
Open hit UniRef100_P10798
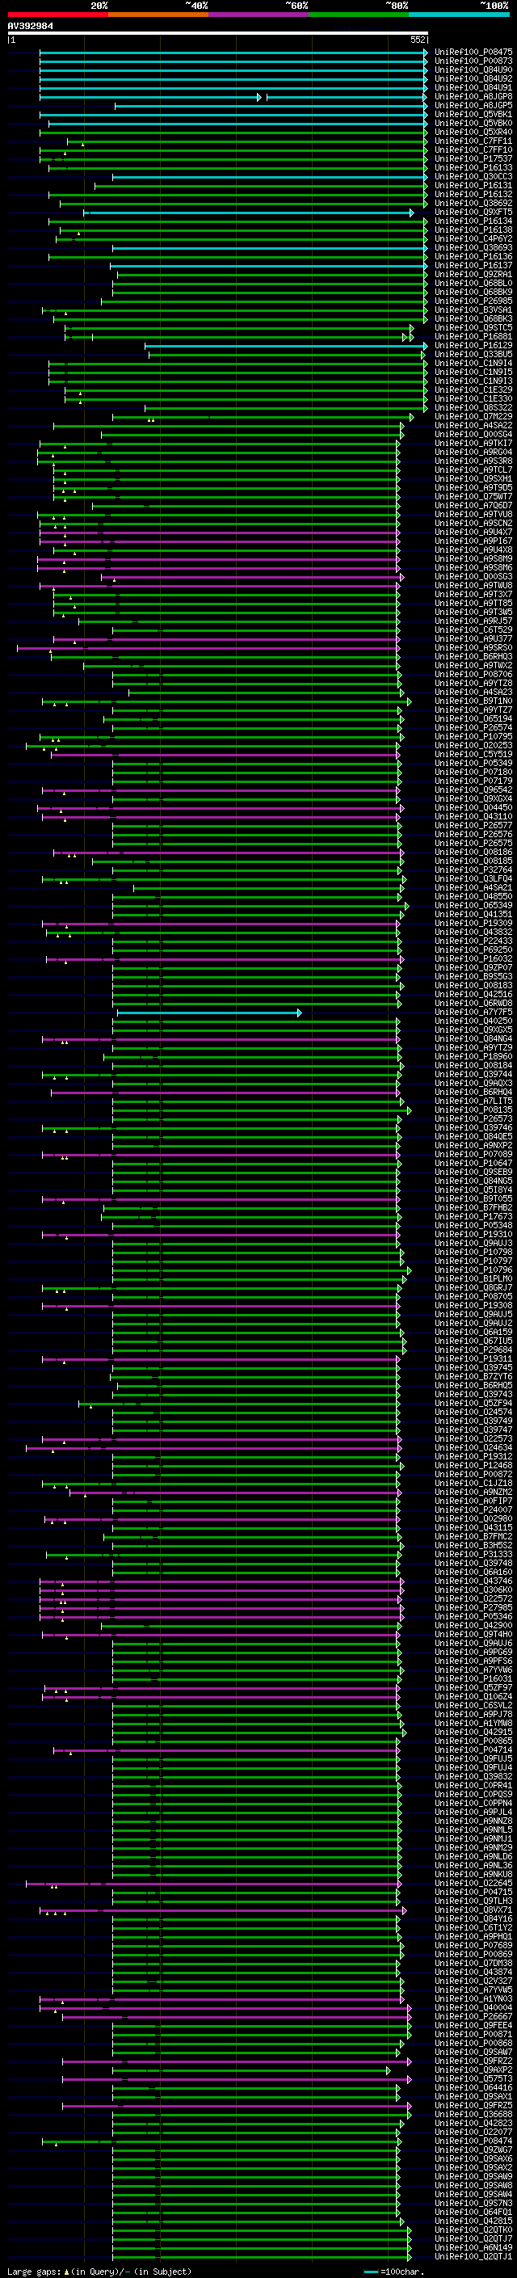coord(473,1253)
